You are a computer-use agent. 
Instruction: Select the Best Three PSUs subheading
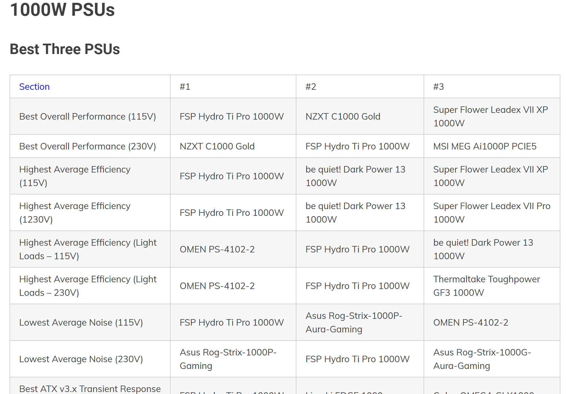coord(65,49)
